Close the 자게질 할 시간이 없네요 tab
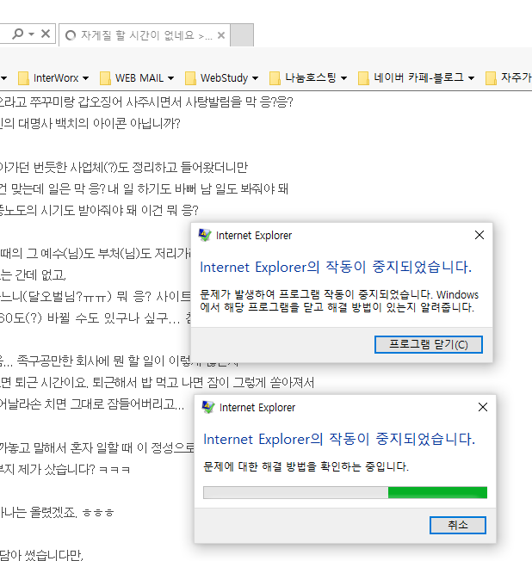This screenshot has width=532, height=561. tap(221, 36)
